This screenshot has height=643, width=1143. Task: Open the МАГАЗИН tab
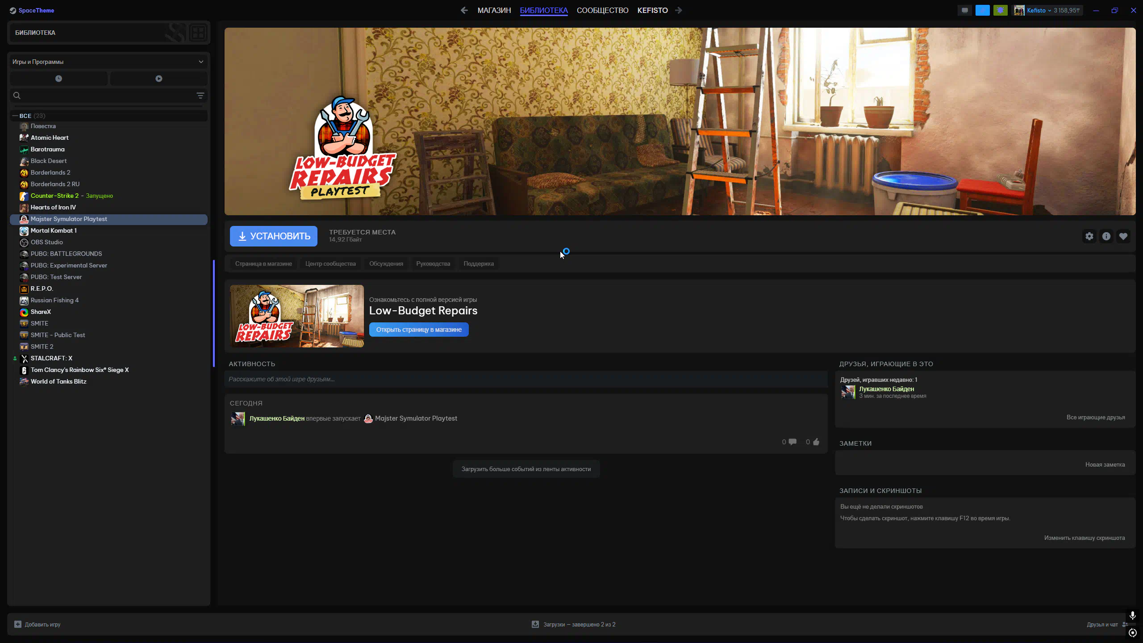(x=494, y=10)
